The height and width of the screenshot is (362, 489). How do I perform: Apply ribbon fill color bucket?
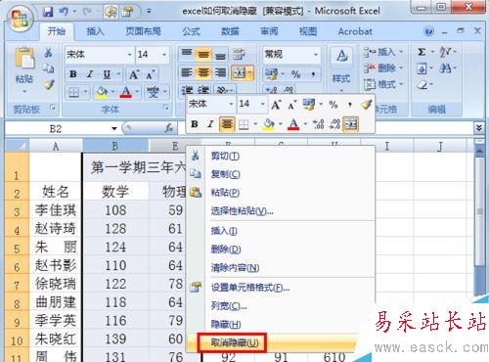pos(102,92)
